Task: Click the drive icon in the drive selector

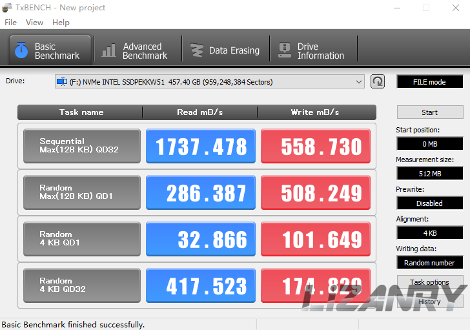Action: 62,82
